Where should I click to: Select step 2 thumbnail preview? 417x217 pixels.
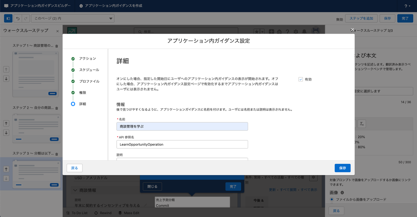[36, 129]
